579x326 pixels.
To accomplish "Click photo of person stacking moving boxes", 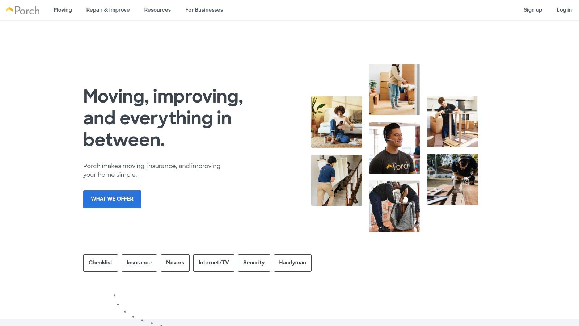I will tap(394, 90).
